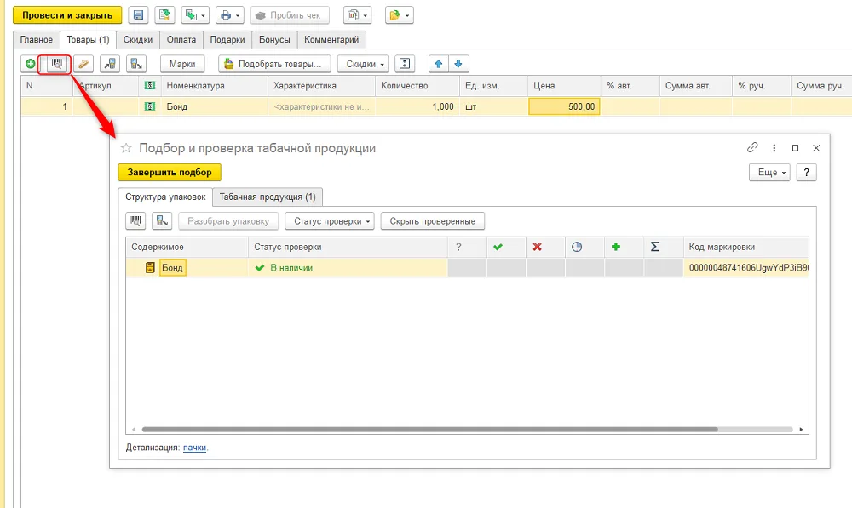This screenshot has height=508, width=852.
Task: Click the price cell 500,00
Action: click(x=564, y=106)
